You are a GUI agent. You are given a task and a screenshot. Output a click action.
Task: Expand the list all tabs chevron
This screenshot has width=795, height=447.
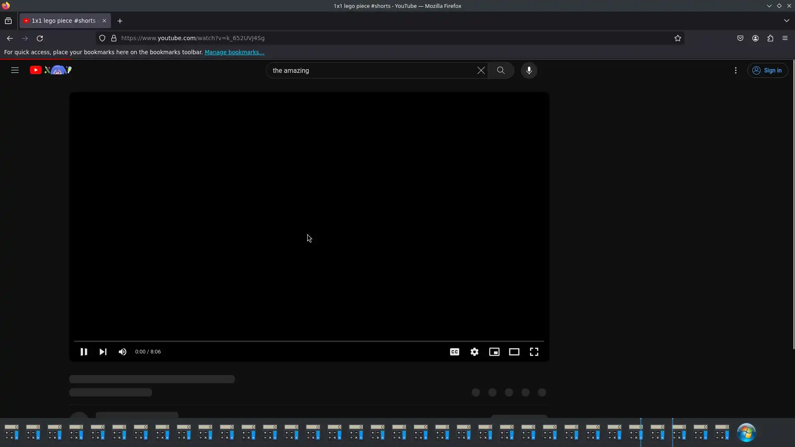[x=786, y=21]
